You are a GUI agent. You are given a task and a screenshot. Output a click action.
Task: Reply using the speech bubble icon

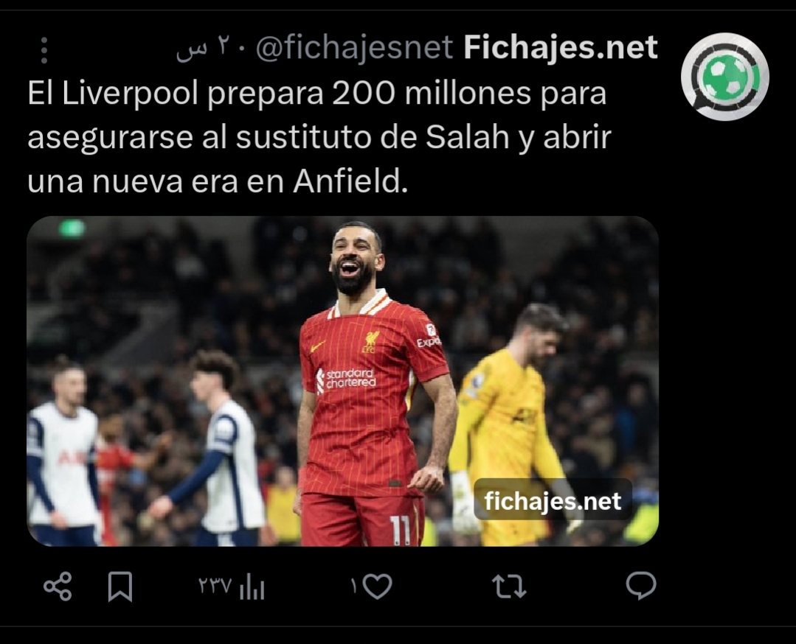coord(641,586)
